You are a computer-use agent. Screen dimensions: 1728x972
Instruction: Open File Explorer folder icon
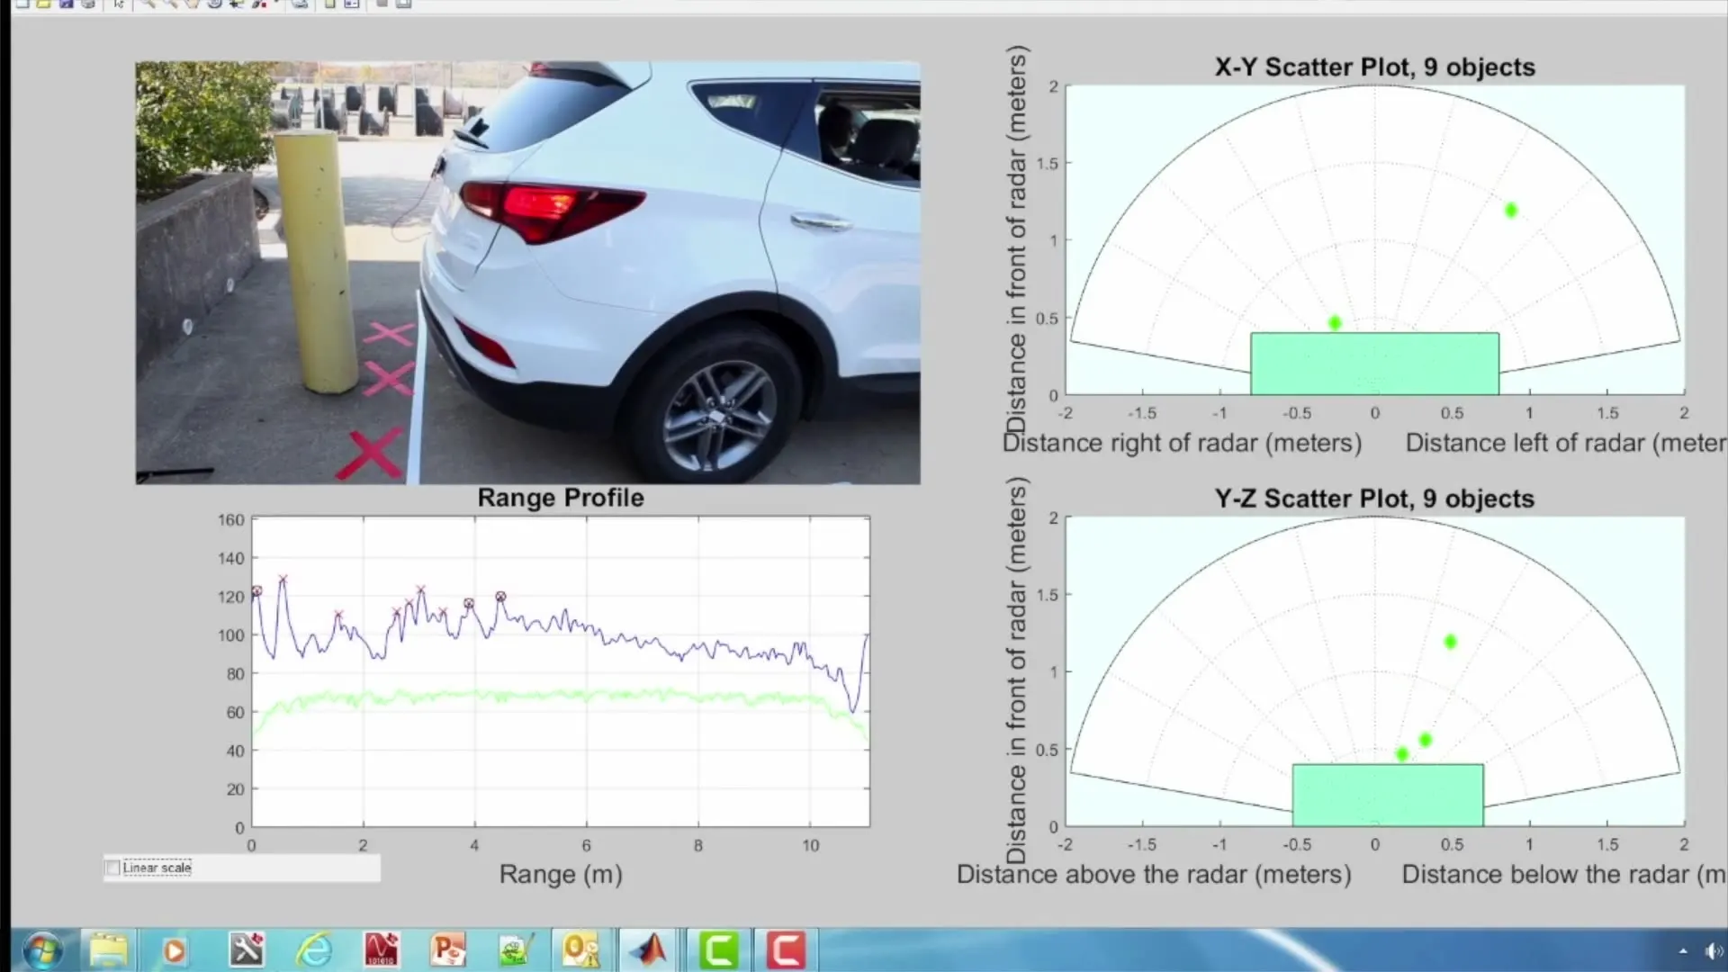109,950
